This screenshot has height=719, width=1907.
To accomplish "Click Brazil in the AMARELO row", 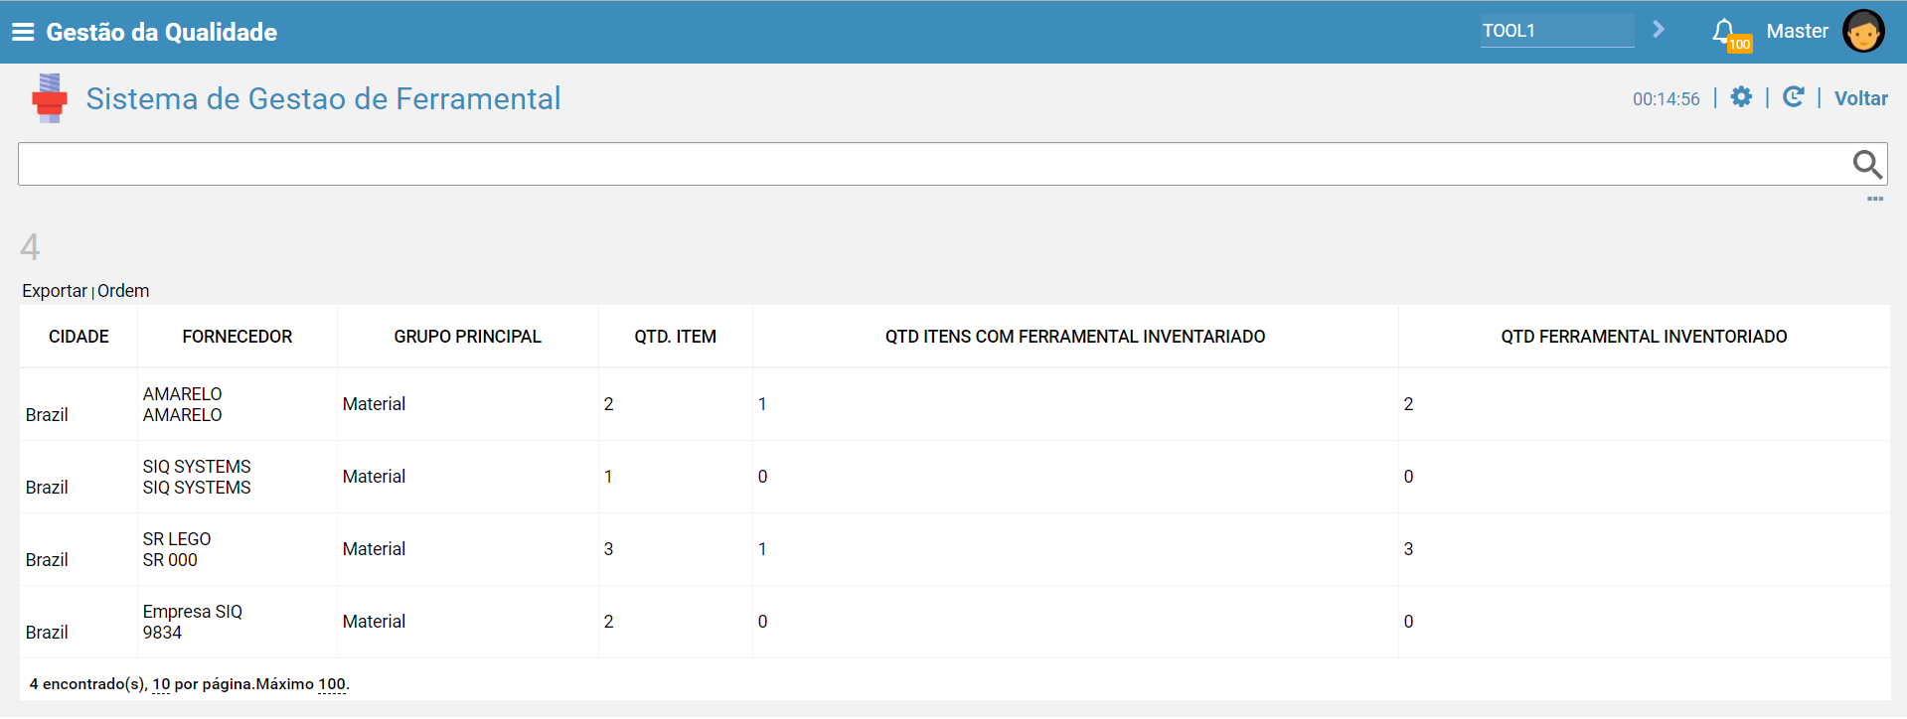I will click(47, 415).
